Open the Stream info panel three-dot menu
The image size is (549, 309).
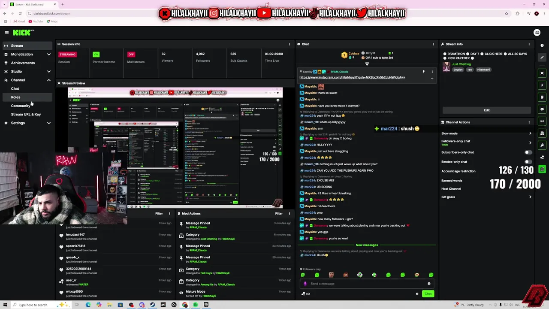(529, 44)
